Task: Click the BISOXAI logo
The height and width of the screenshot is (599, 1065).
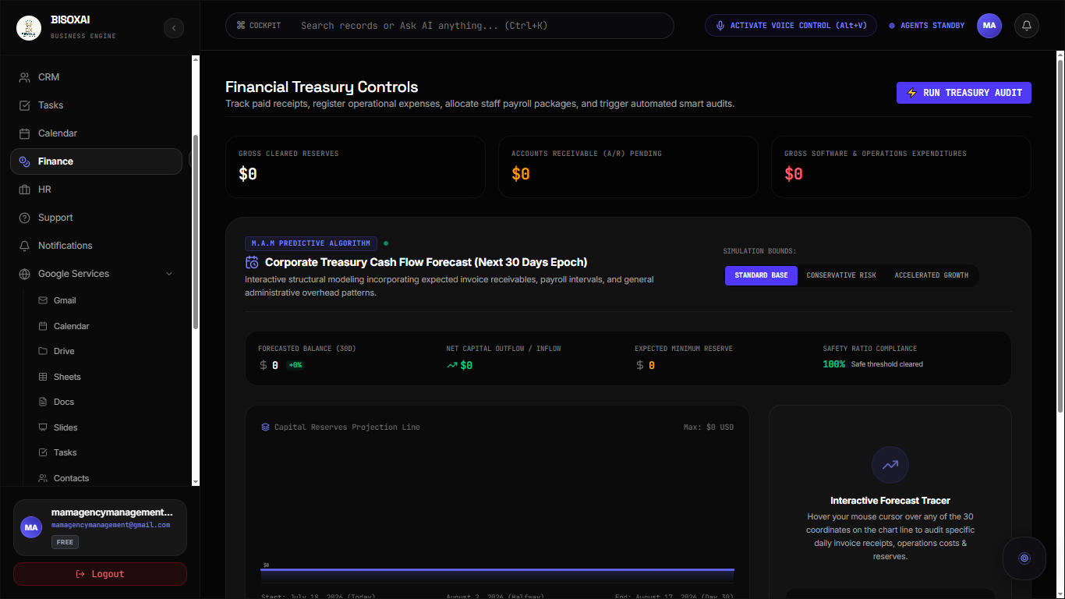Action: click(29, 28)
